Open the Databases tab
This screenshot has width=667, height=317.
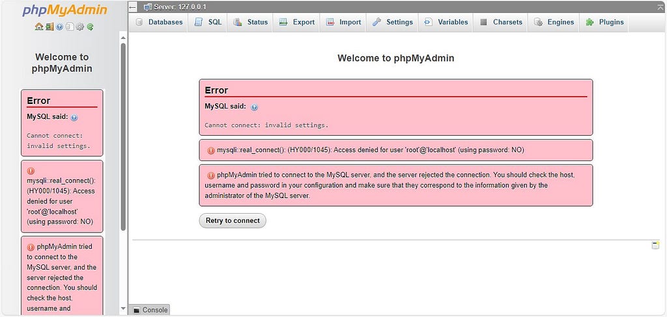click(x=159, y=22)
